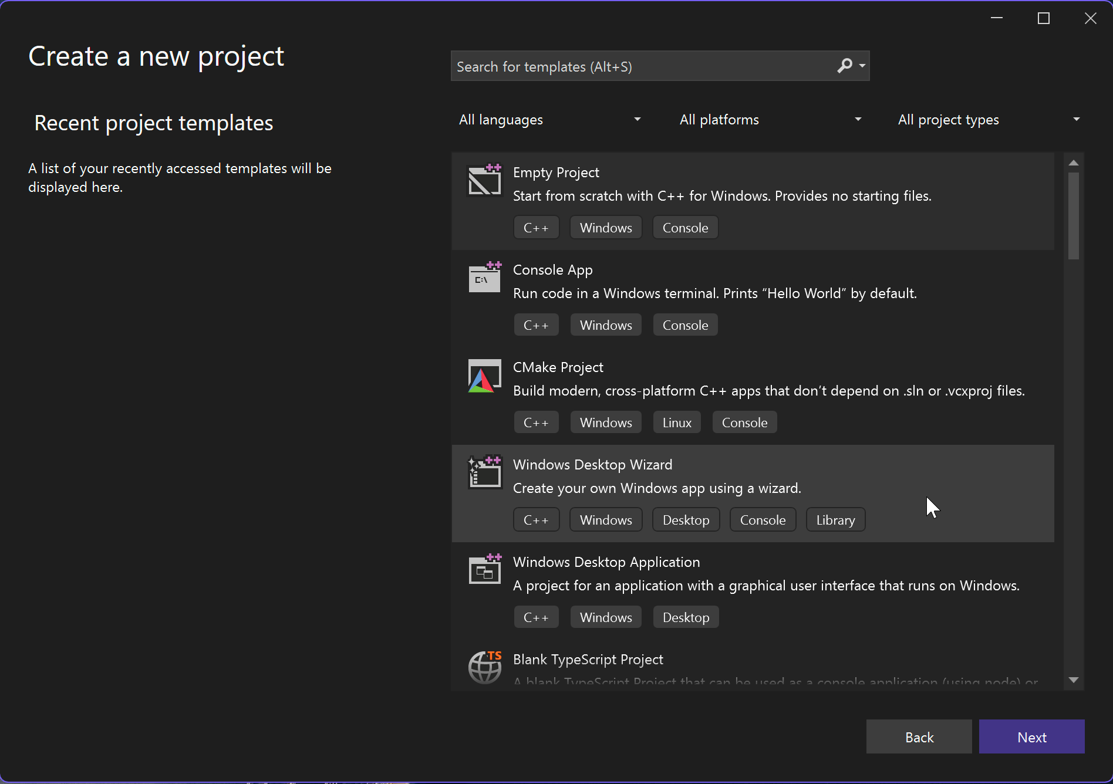This screenshot has width=1113, height=784.
Task: Click the Windows Desktop Wizard icon
Action: (x=485, y=472)
